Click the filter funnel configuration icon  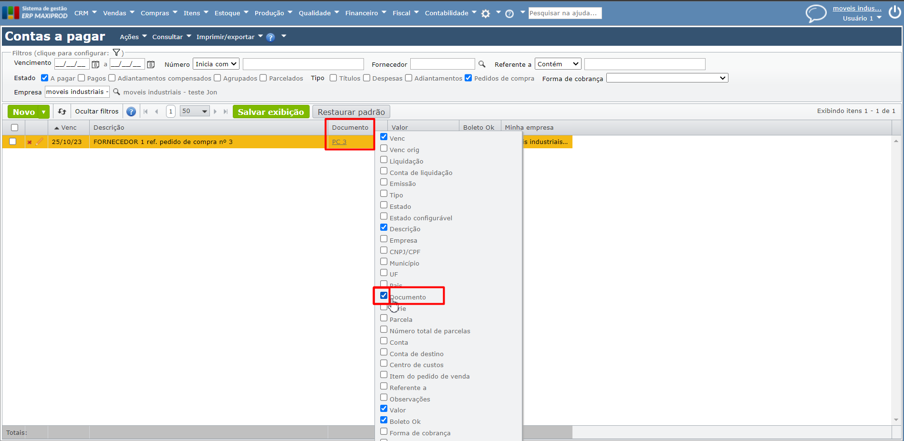[116, 52]
